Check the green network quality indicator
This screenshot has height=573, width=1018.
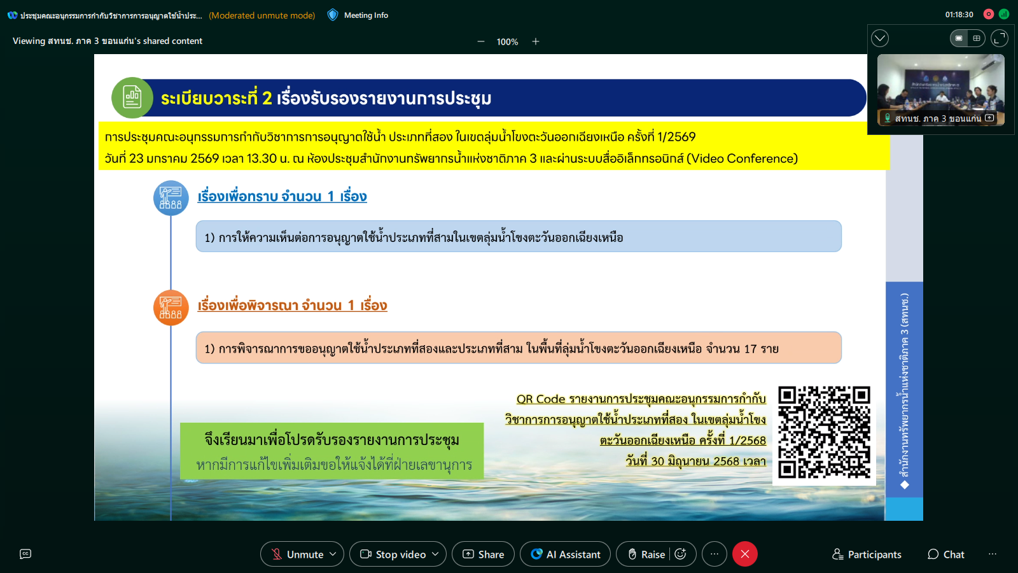1004,14
